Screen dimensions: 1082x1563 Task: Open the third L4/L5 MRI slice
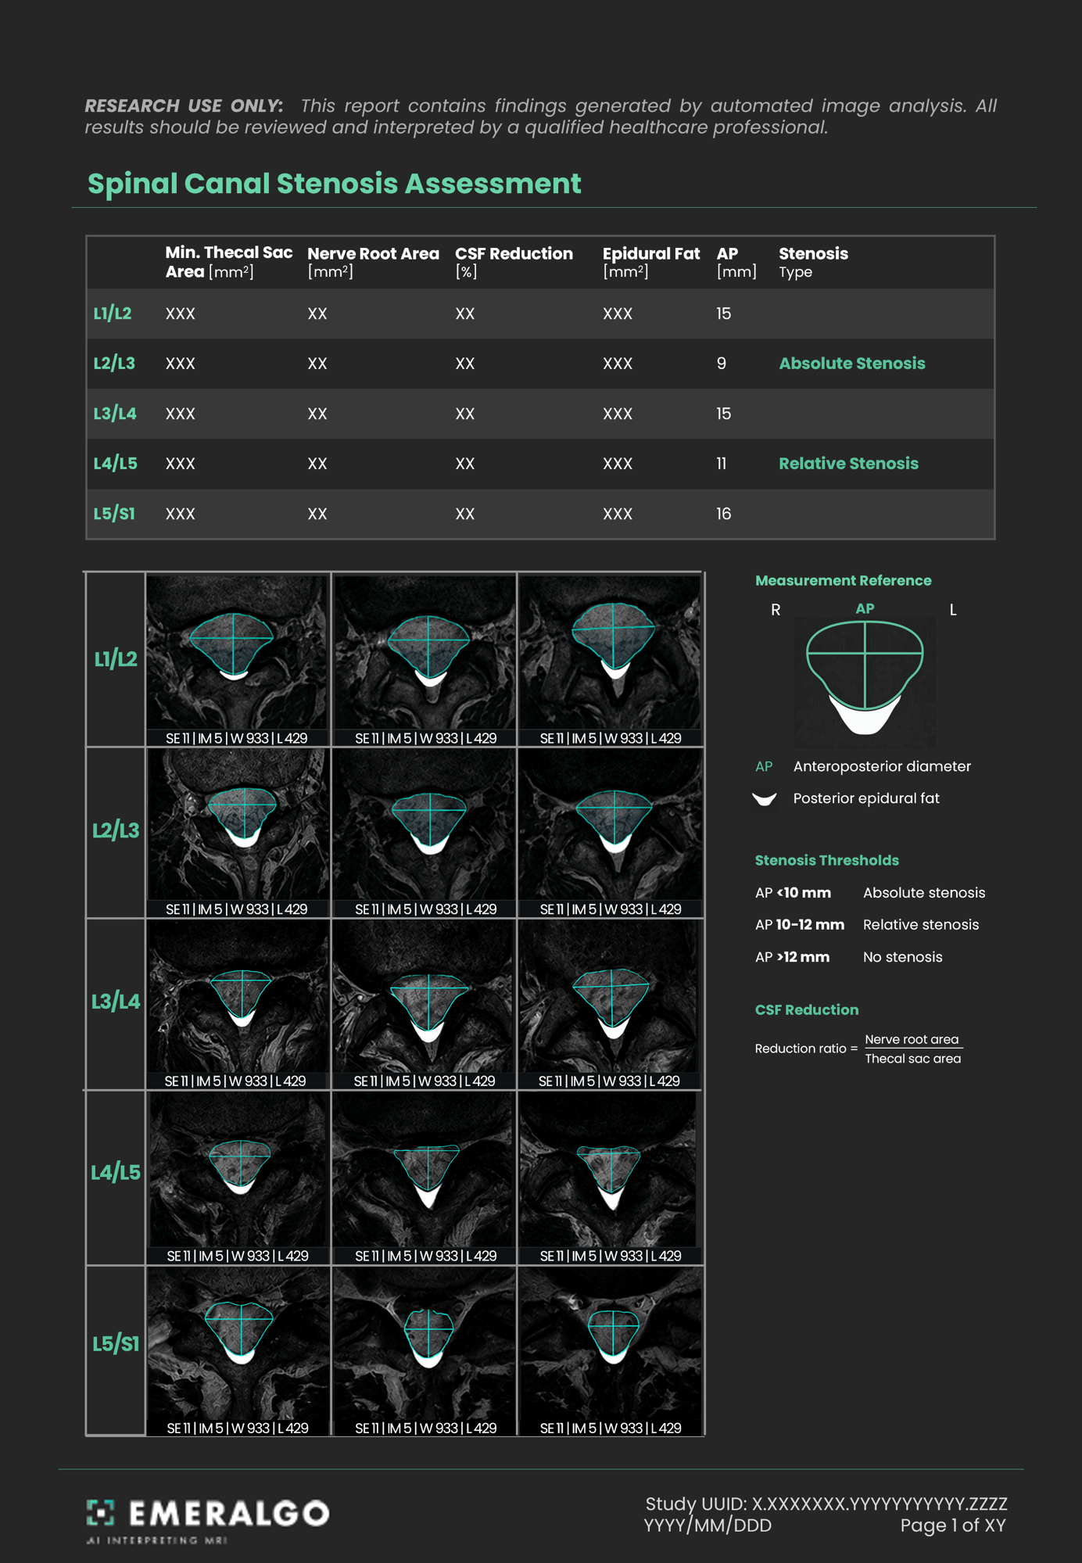click(610, 1178)
